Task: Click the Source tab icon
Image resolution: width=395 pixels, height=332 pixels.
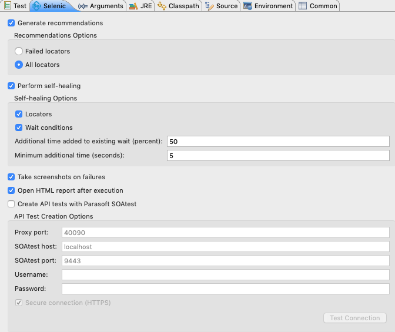Action: pos(209,6)
